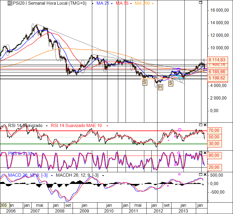Maximize the PKS stochastic panel
The width and height of the screenshot is (233, 214).
click(201, 153)
